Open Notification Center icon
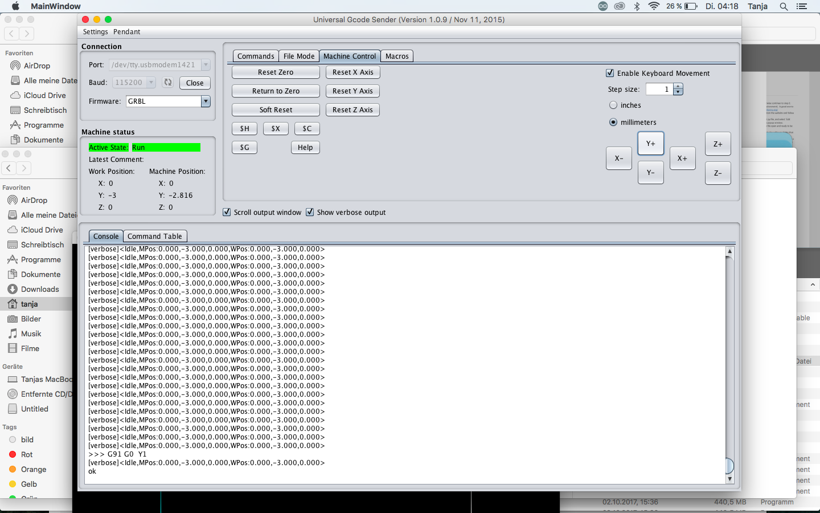Image resolution: width=820 pixels, height=513 pixels. pos(802,6)
